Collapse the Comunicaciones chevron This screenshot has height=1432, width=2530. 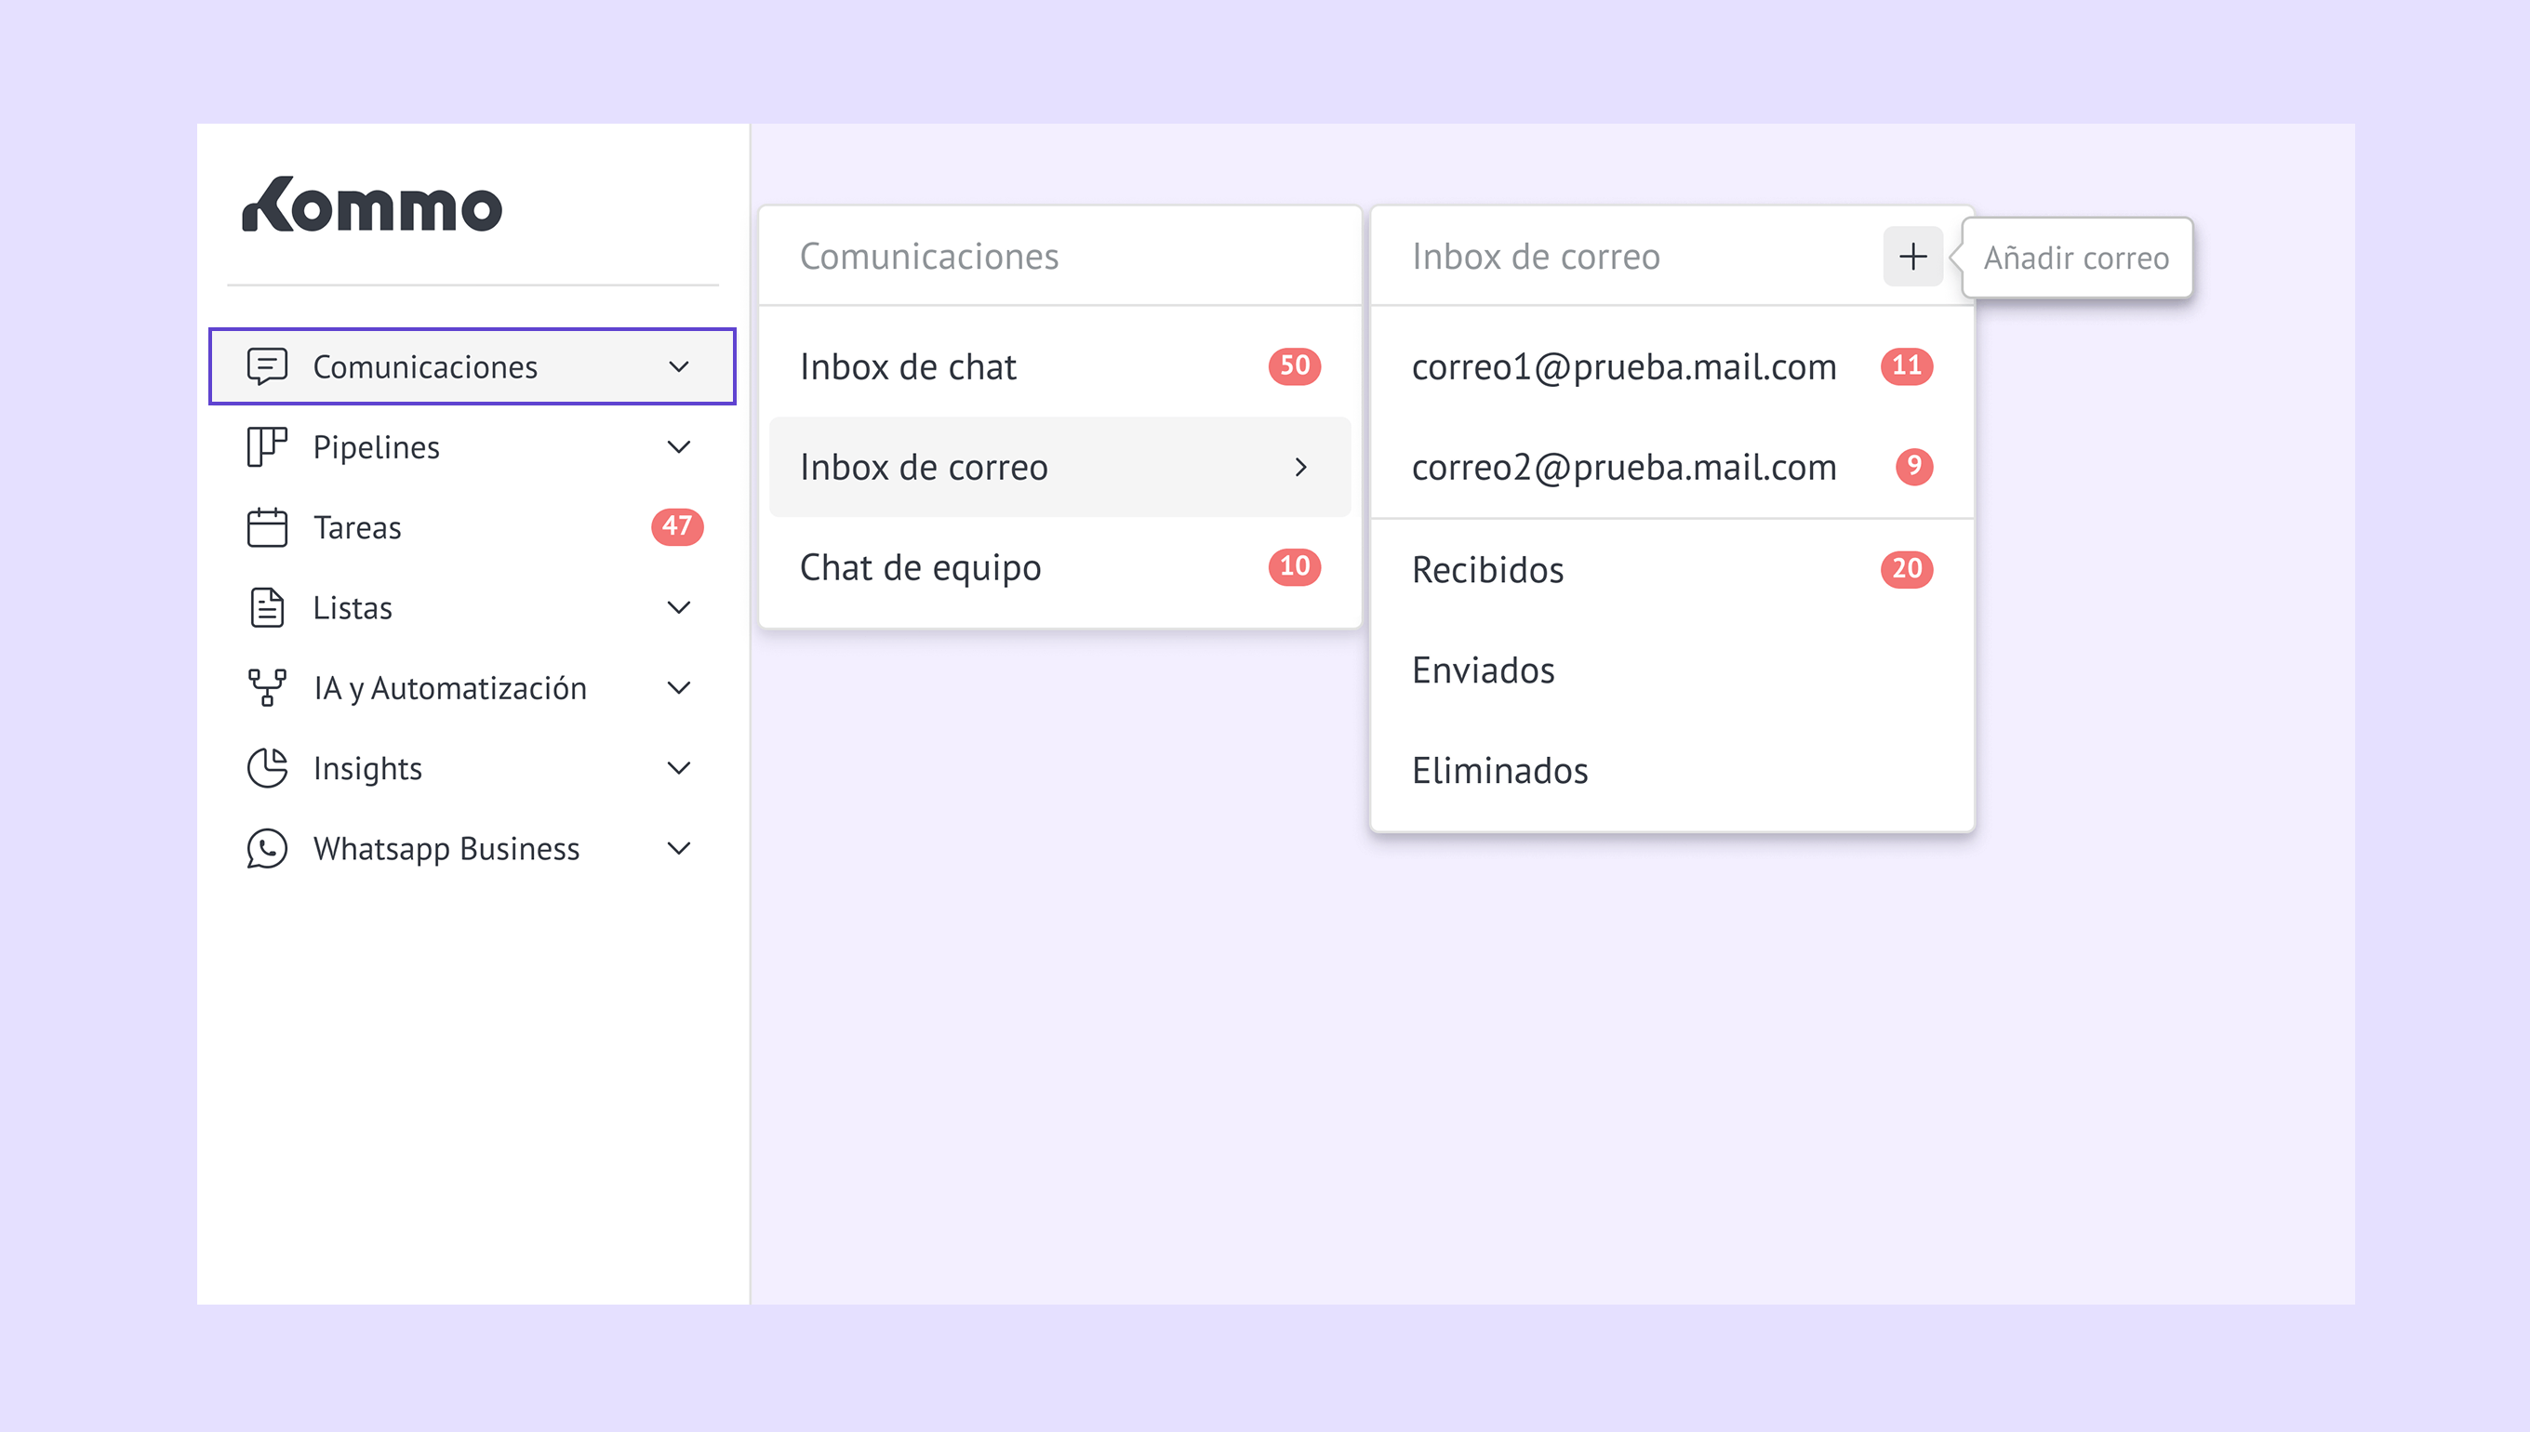click(679, 367)
